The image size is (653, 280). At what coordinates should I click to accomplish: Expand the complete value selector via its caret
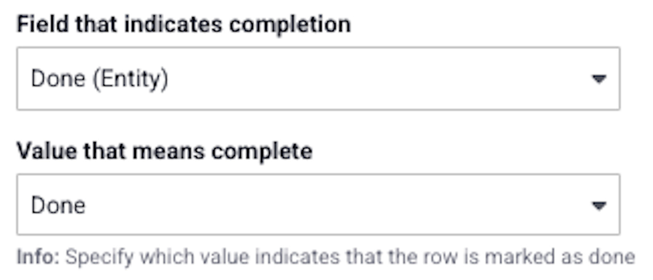pyautogui.click(x=598, y=205)
